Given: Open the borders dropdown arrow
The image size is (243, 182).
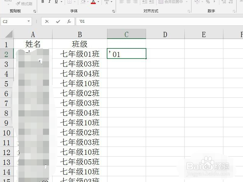Looking at the screenshot, I should 75,2.
